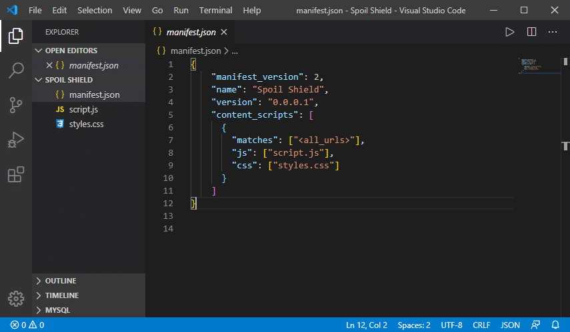
Task: Click the code minimap preview
Action: pyautogui.click(x=539, y=66)
